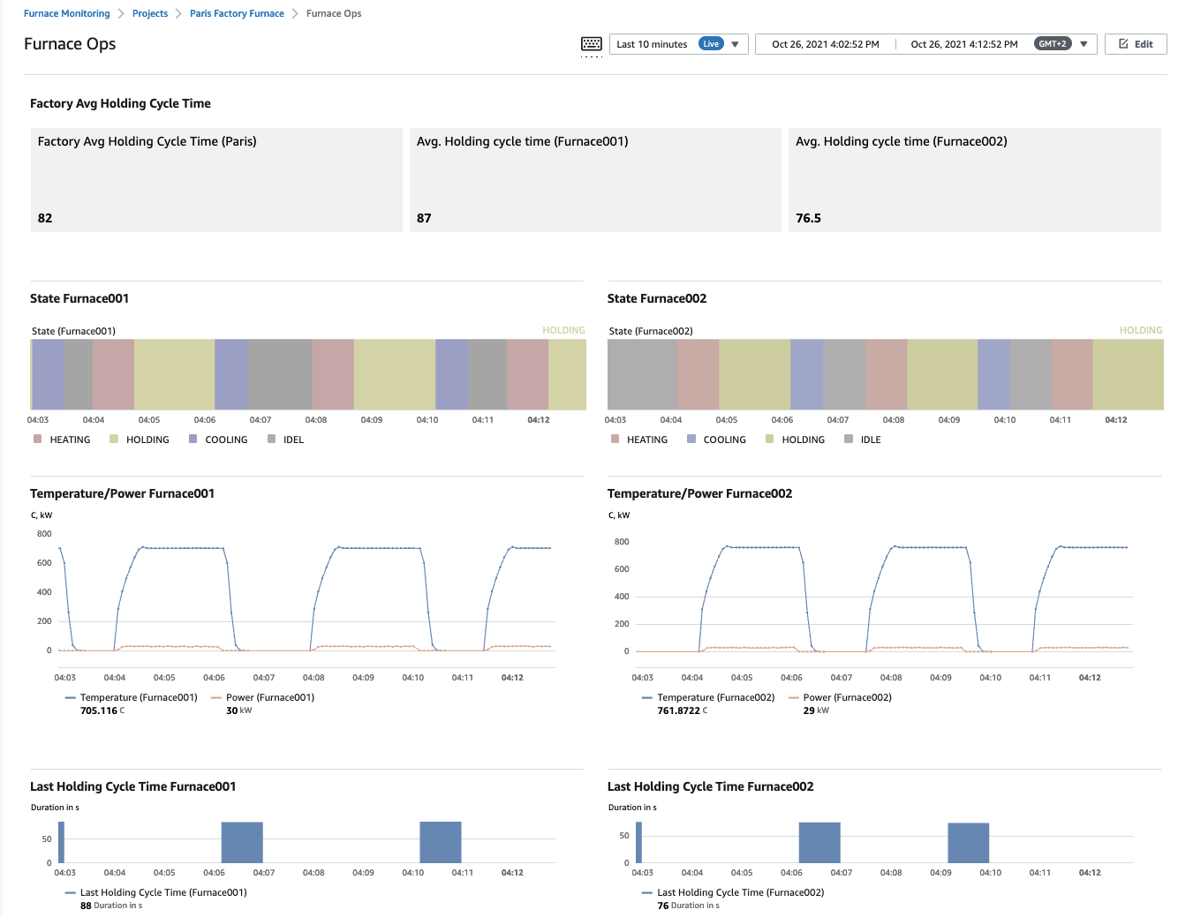Viewport: 1178px width, 917px height.
Task: Open the timezone selection dropdown arrow
Action: pyautogui.click(x=1084, y=43)
